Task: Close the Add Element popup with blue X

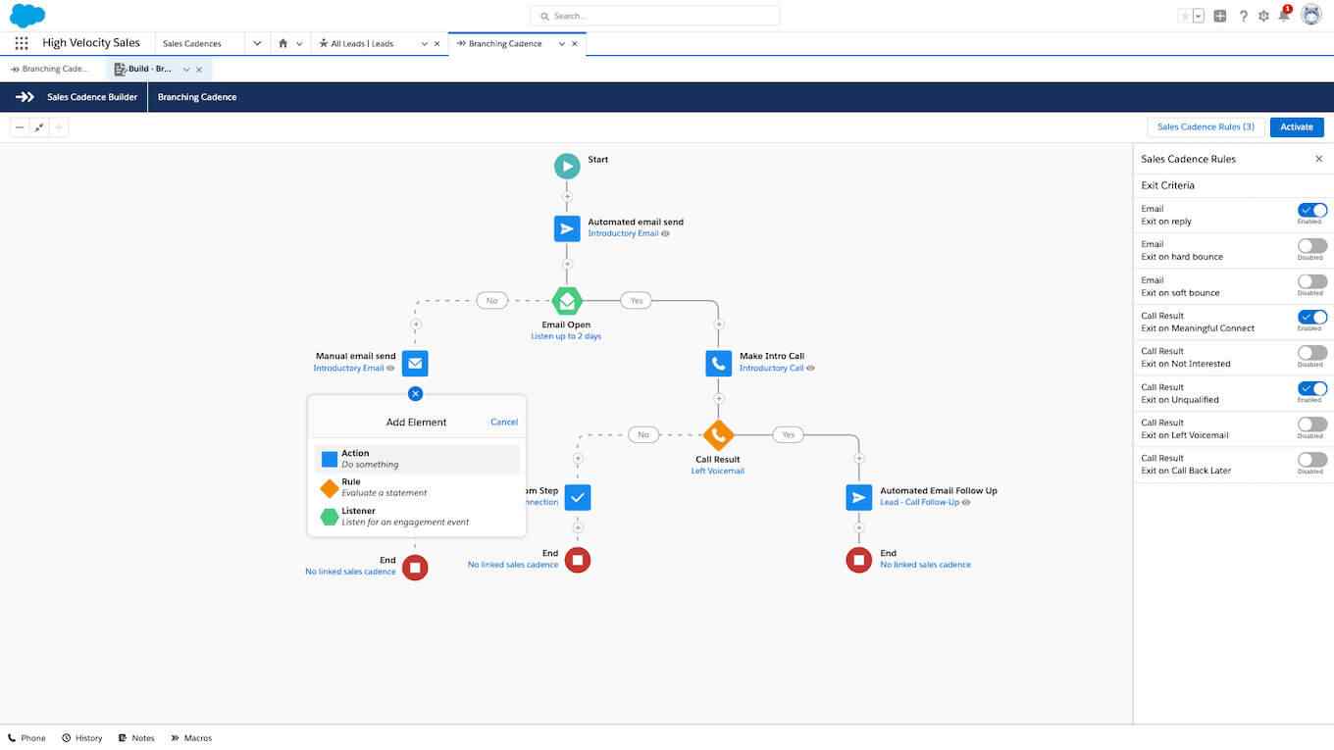Action: (415, 394)
